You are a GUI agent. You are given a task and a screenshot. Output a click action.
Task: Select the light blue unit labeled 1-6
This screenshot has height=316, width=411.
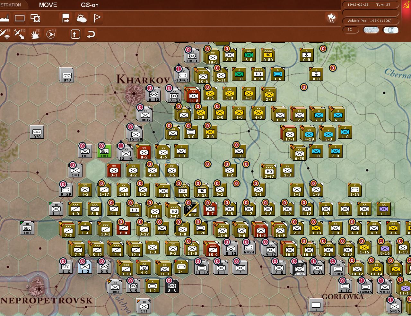coord(278,74)
